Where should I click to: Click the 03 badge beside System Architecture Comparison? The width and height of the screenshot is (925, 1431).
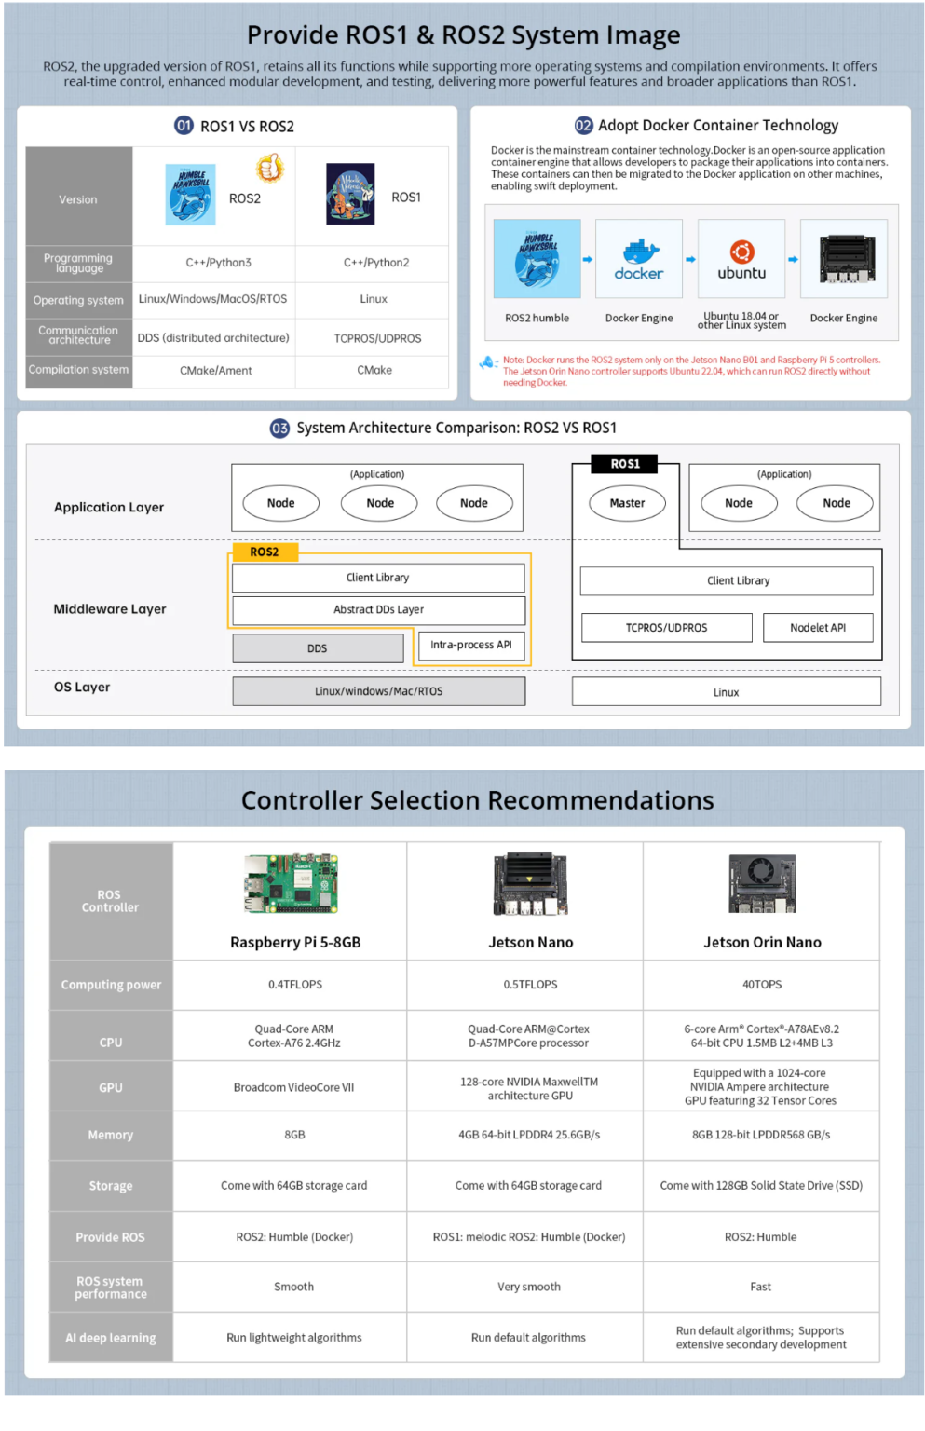(279, 428)
